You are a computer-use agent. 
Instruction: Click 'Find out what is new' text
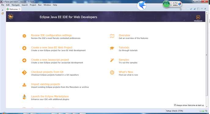[128, 75]
